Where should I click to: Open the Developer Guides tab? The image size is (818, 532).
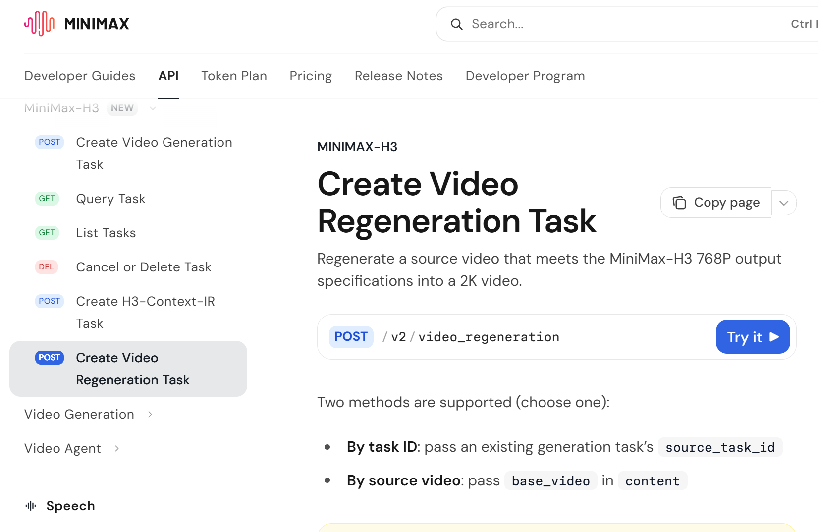(80, 76)
